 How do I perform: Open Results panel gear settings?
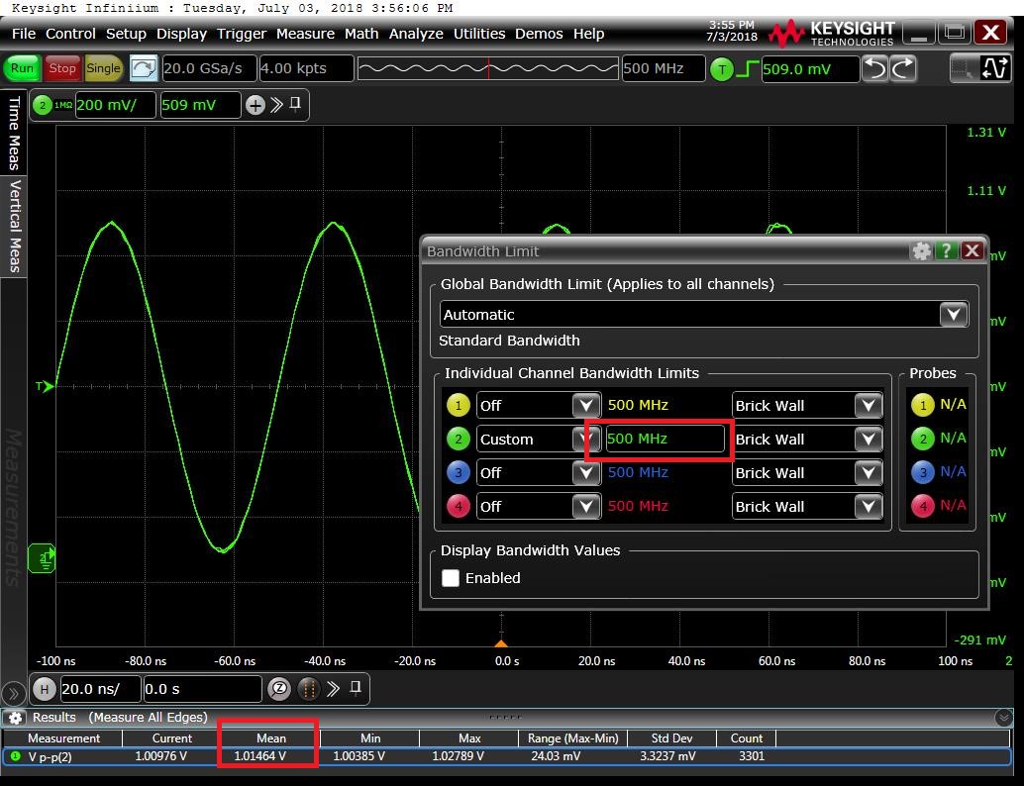[15, 718]
